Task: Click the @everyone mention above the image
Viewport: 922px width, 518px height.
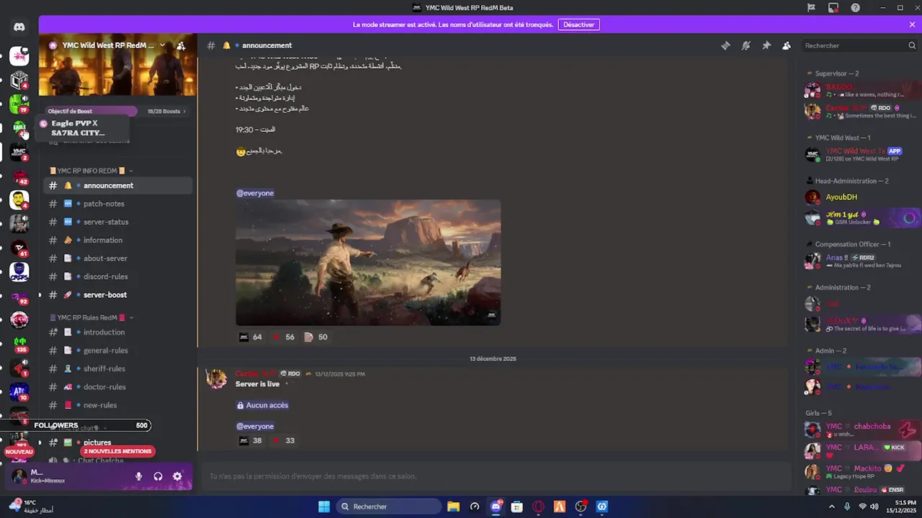Action: 255,193
